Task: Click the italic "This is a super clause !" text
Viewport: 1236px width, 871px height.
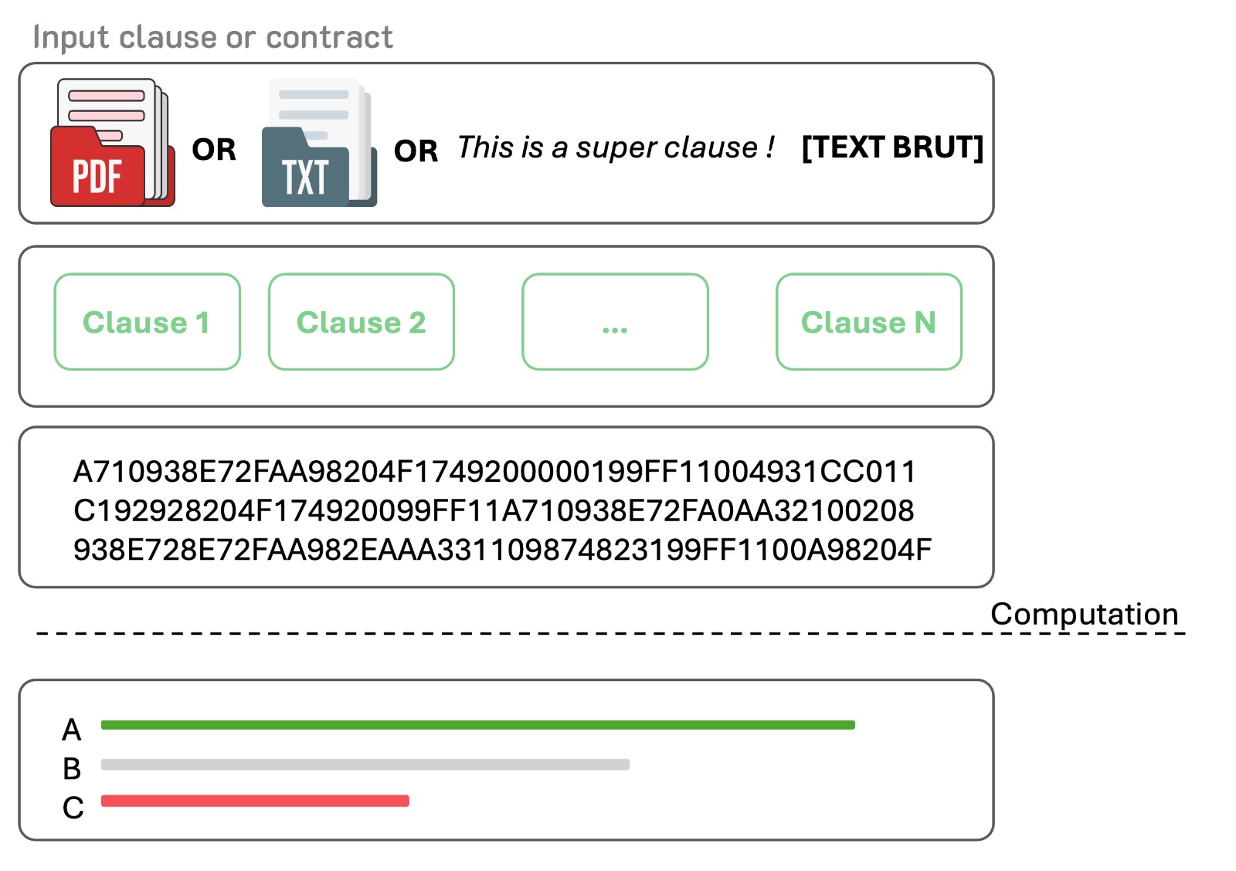Action: [616, 147]
